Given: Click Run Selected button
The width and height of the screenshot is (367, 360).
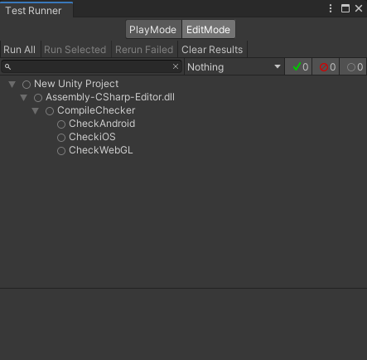Looking at the screenshot, I should pyautogui.click(x=75, y=50).
